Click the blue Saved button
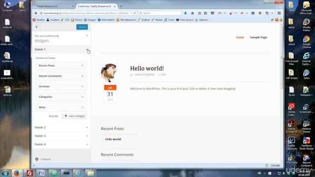Image resolution: width=315 pixels, height=177 pixels. click(82, 27)
